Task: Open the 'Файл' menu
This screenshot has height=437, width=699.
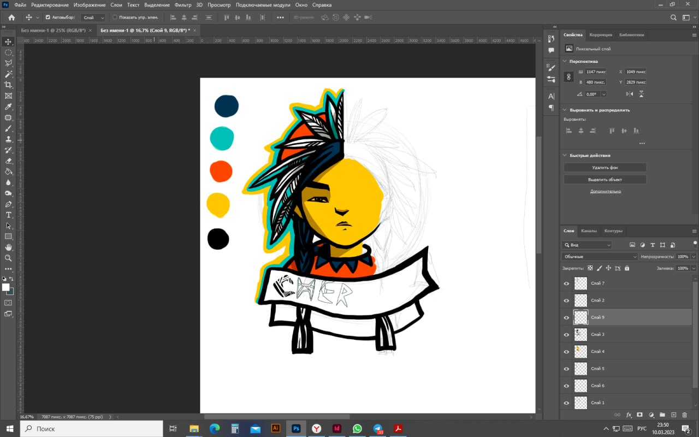Action: [x=20, y=5]
